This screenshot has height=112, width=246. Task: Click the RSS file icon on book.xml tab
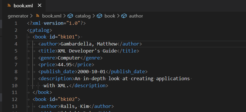pyautogui.click(x=9, y=6)
